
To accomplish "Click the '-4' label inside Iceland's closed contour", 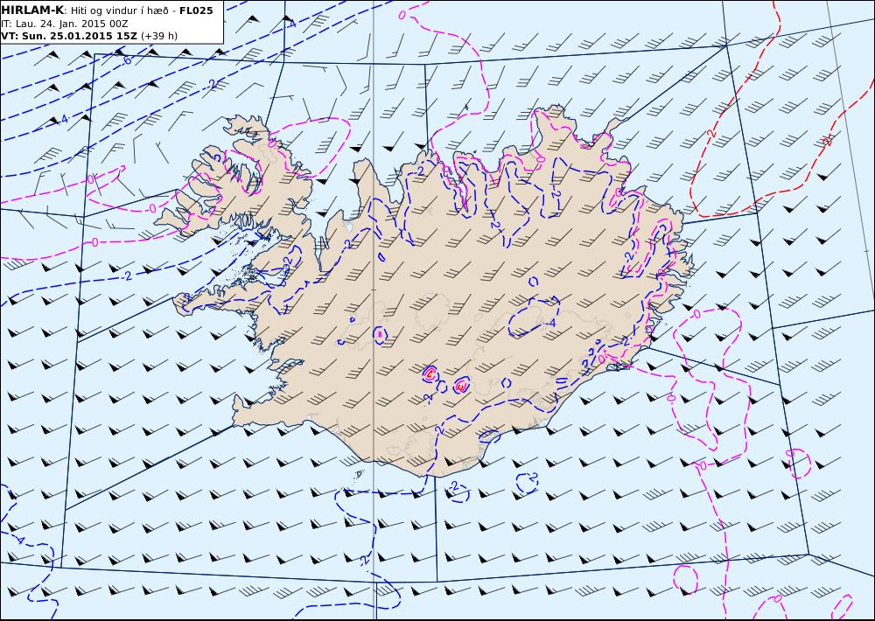I will point(549,323).
